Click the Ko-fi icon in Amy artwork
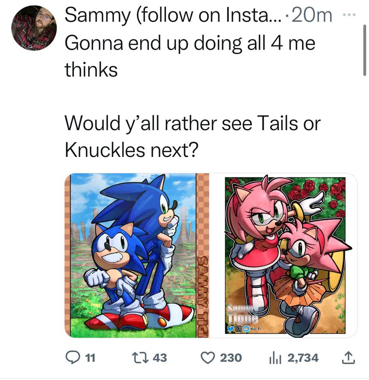Screen dimensions: 369x380 247,329
